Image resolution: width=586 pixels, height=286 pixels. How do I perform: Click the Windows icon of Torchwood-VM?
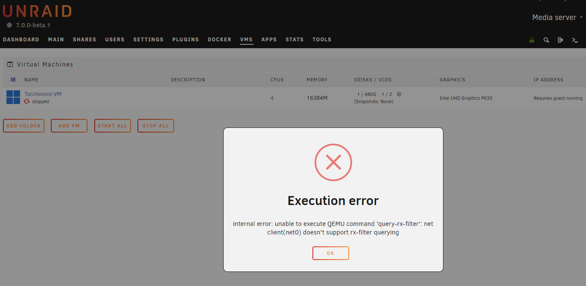pos(13,97)
